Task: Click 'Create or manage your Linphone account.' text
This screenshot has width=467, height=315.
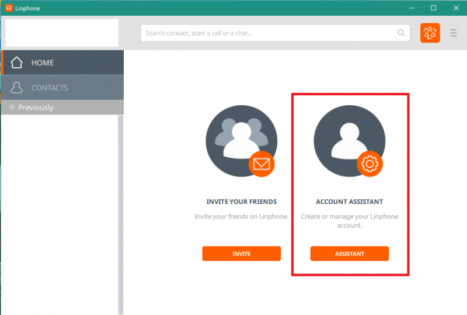Action: tap(349, 221)
